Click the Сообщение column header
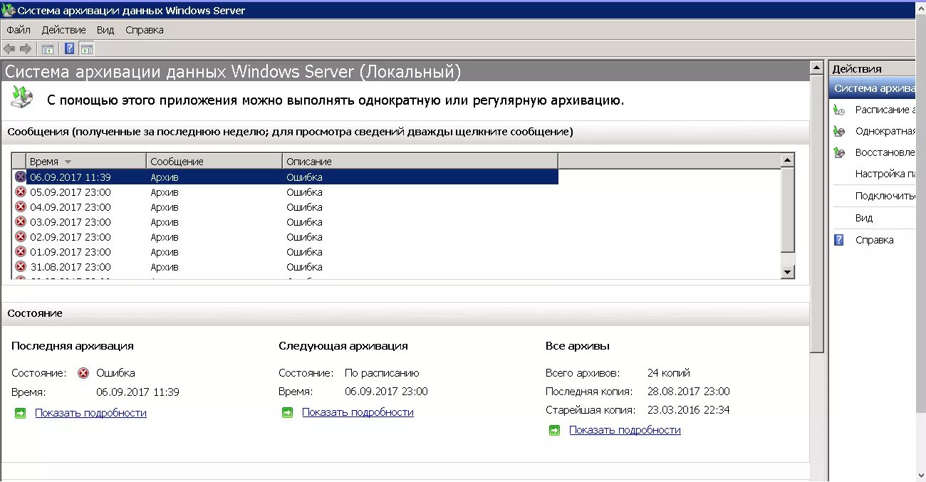The image size is (926, 482). coord(214,161)
